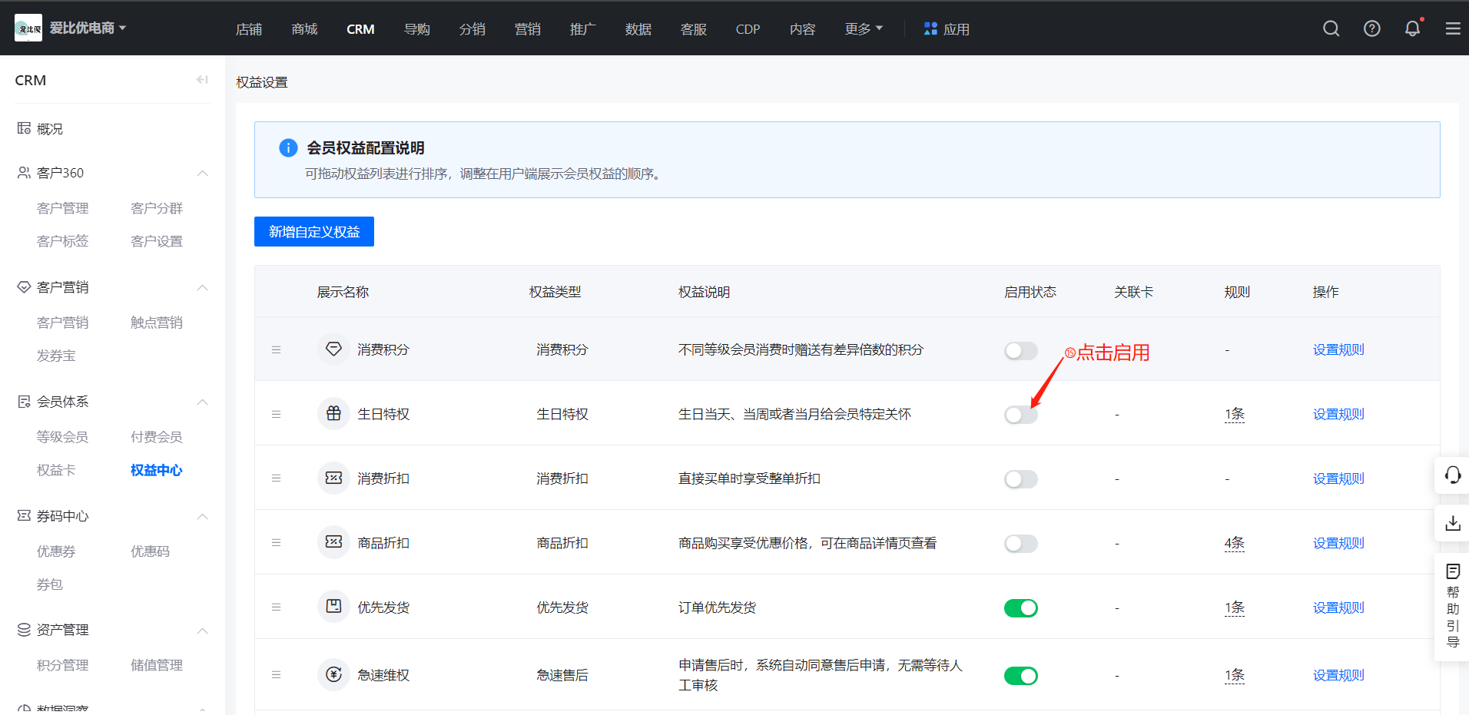Screen dimensions: 1469x715
Task: Click the 商品折扣 row icon
Action: (x=333, y=543)
